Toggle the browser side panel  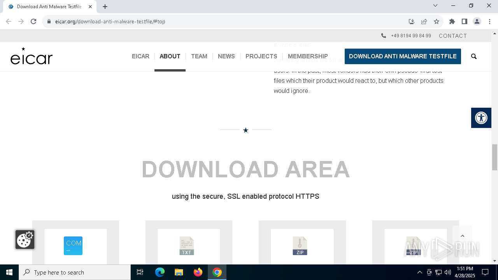(465, 21)
